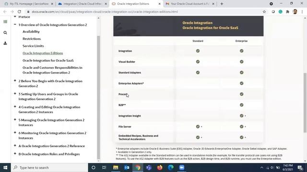Image resolution: width=307 pixels, height=172 pixels.
Task: Collapse the Preface section arrow
Action: [x=15, y=17]
